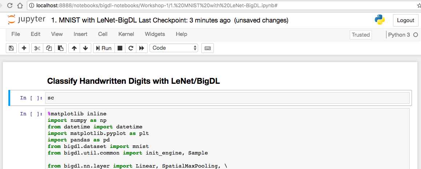Image resolution: width=421 pixels, height=169 pixels.
Task: Click the Python 3 kernel name
Action: 399,35
